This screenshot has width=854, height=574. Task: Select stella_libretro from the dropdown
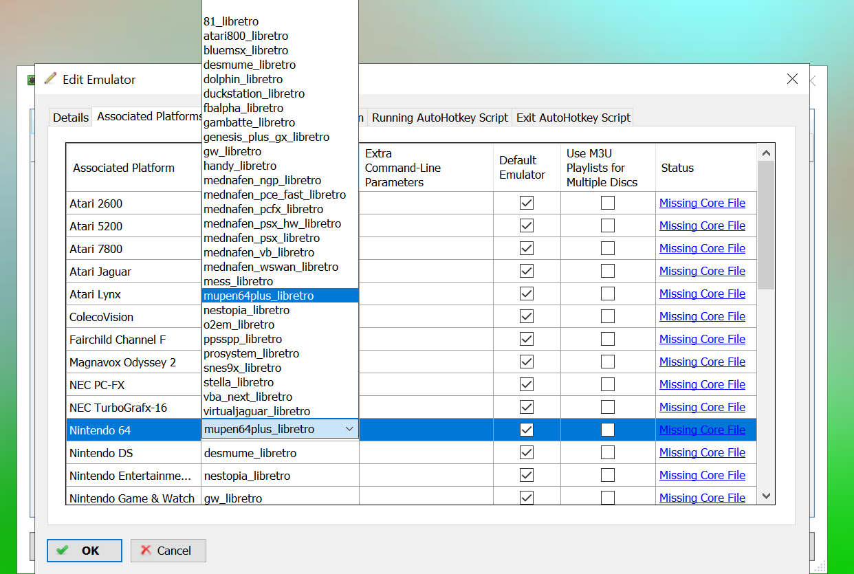(280, 382)
